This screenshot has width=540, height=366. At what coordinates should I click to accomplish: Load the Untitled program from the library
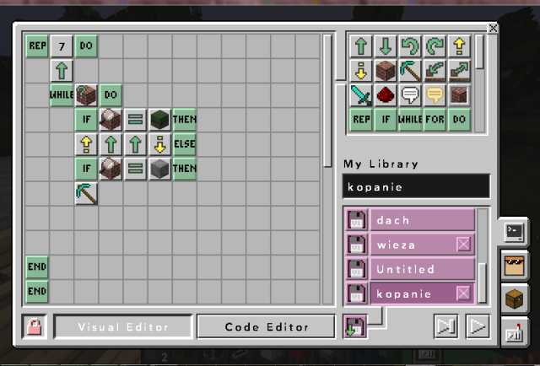tap(423, 269)
